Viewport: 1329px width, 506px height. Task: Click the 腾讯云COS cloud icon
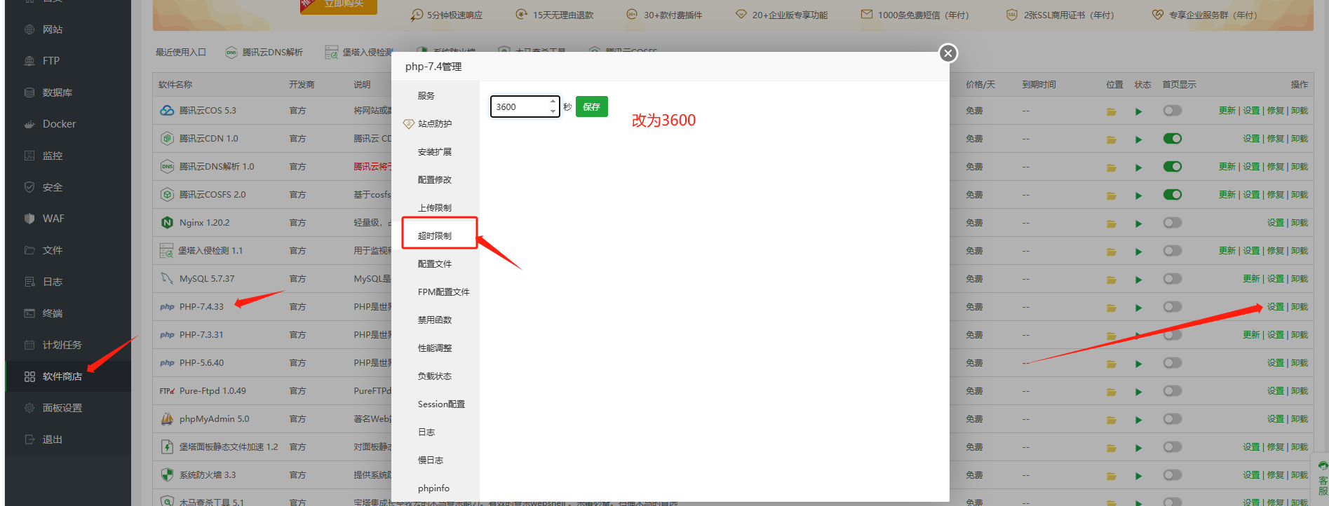(167, 111)
